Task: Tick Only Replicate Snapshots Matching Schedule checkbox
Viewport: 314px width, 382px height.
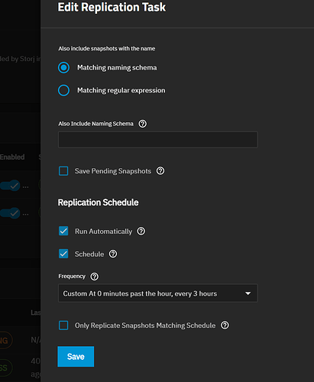Action: point(63,325)
